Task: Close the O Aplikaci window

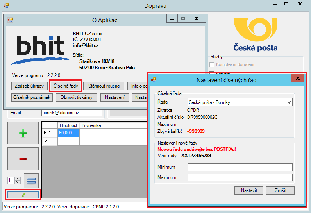Action: point(197,18)
